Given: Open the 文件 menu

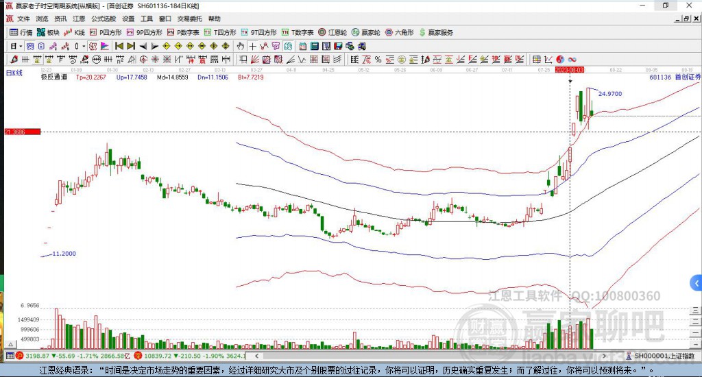Looking at the screenshot, I should (23, 19).
